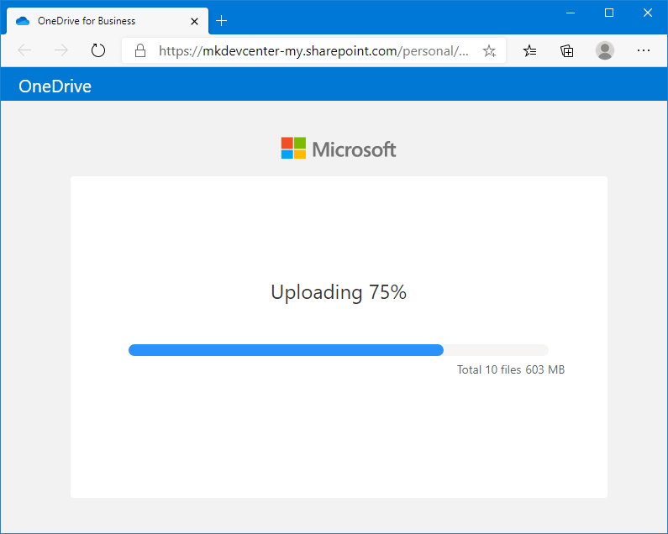Add this page to favorites star

pos(489,51)
